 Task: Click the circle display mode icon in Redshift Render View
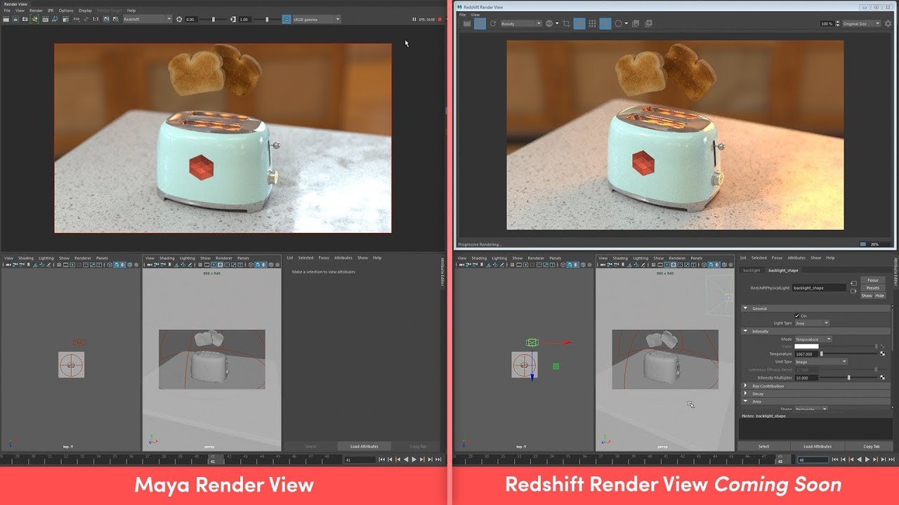pyautogui.click(x=619, y=24)
